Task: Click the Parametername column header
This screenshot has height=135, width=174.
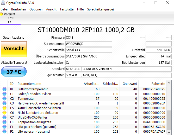Action: 49,84
